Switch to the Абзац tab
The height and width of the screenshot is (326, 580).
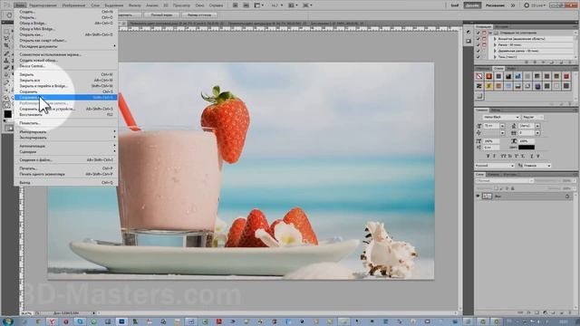tap(496, 110)
